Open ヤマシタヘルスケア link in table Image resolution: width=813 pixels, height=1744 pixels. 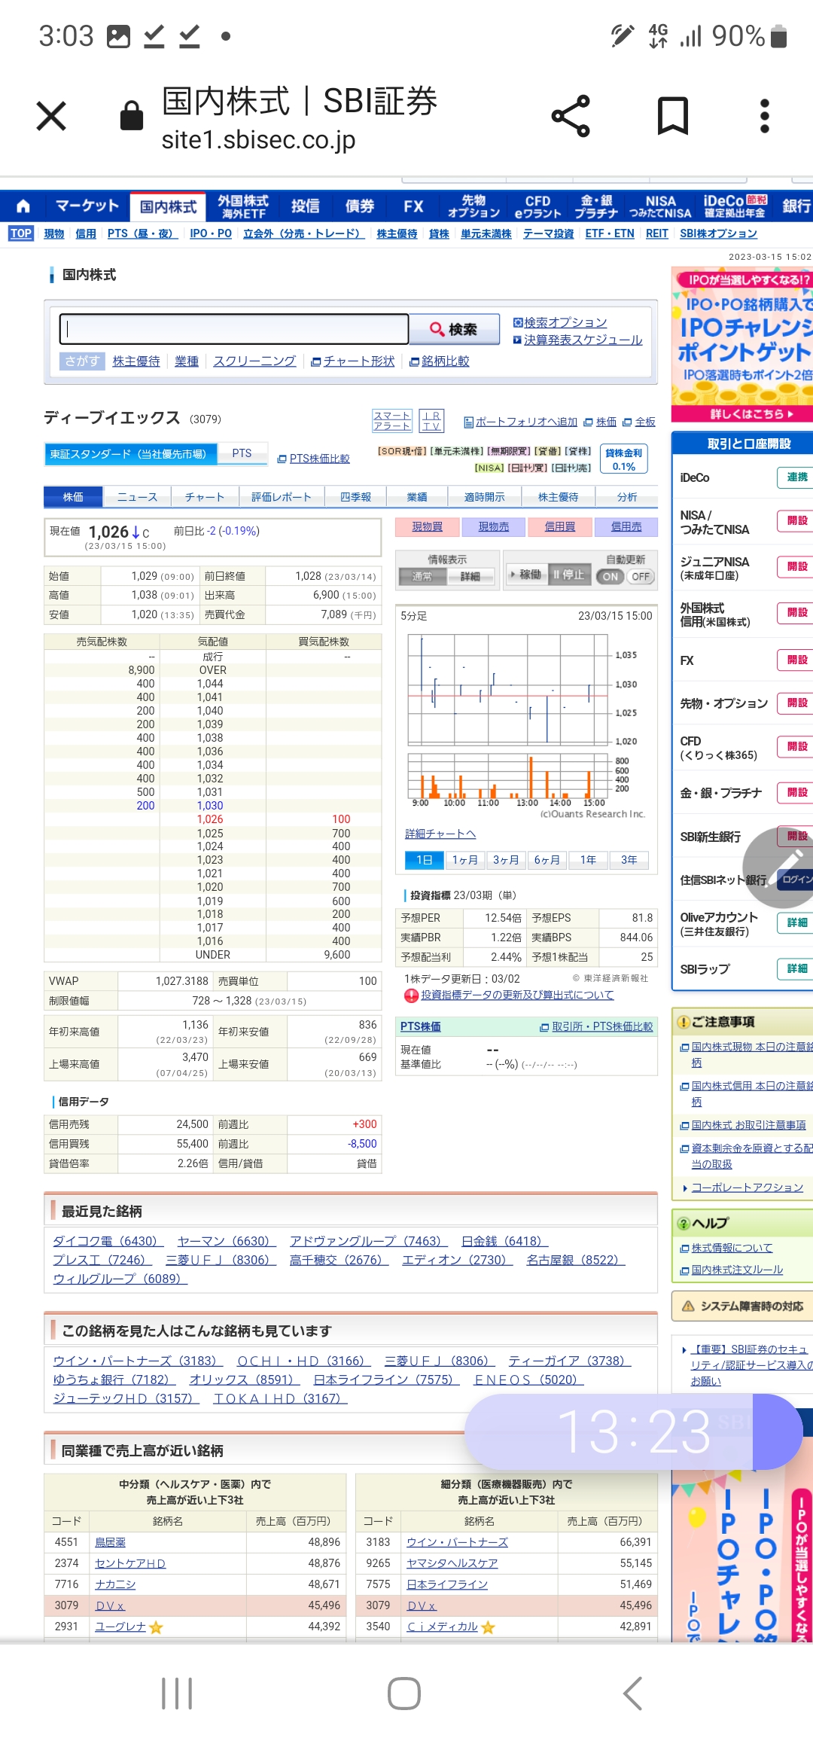452,1563
